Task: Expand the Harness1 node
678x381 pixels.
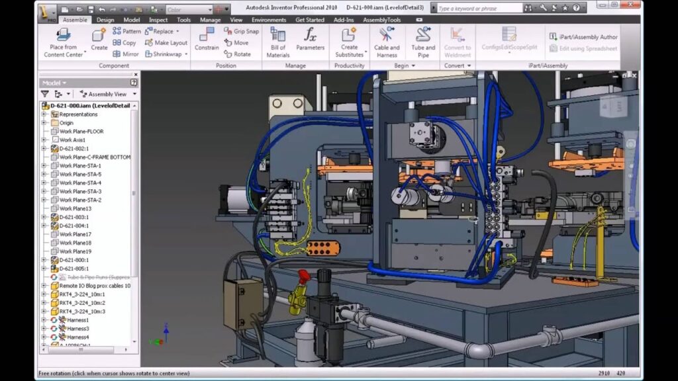Action: (x=44, y=320)
